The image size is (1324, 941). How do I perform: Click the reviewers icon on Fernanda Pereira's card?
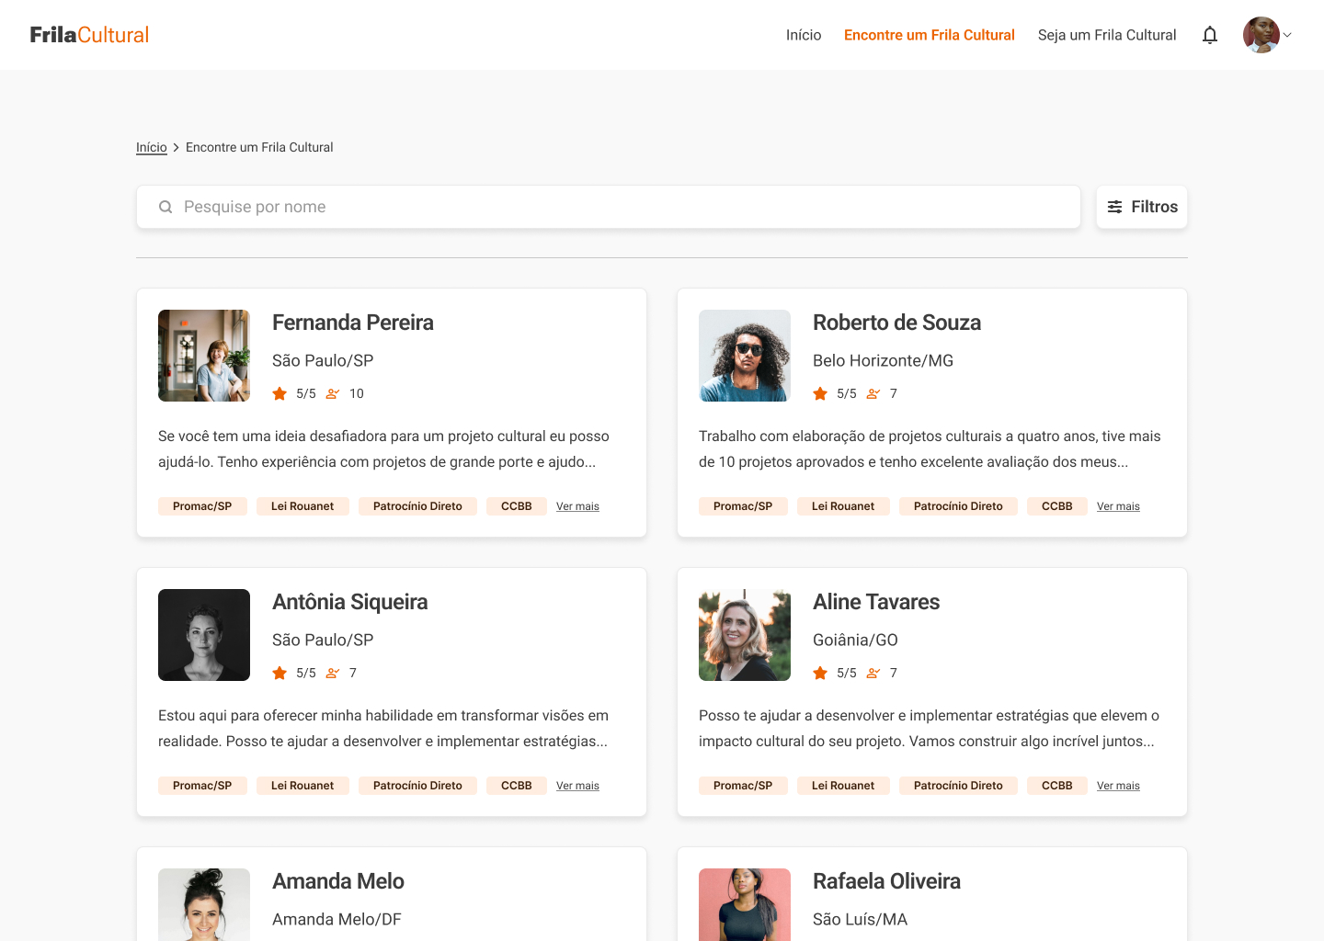pos(333,393)
